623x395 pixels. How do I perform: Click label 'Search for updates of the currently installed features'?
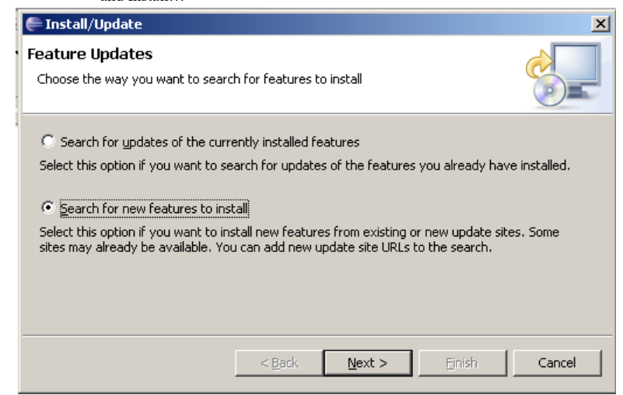pyautogui.click(x=210, y=142)
